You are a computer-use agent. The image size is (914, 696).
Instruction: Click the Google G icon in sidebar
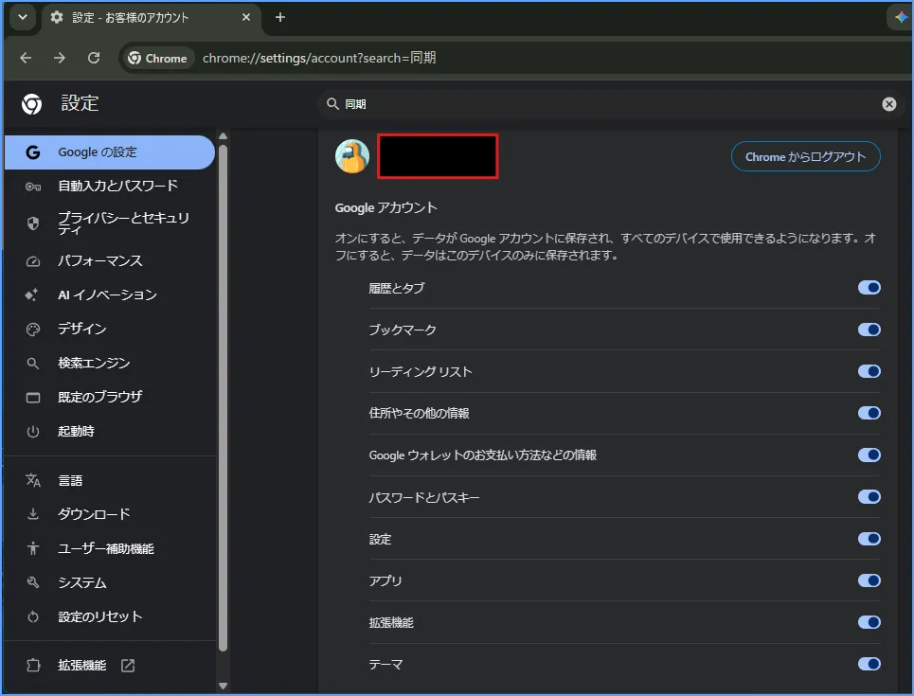(33, 152)
